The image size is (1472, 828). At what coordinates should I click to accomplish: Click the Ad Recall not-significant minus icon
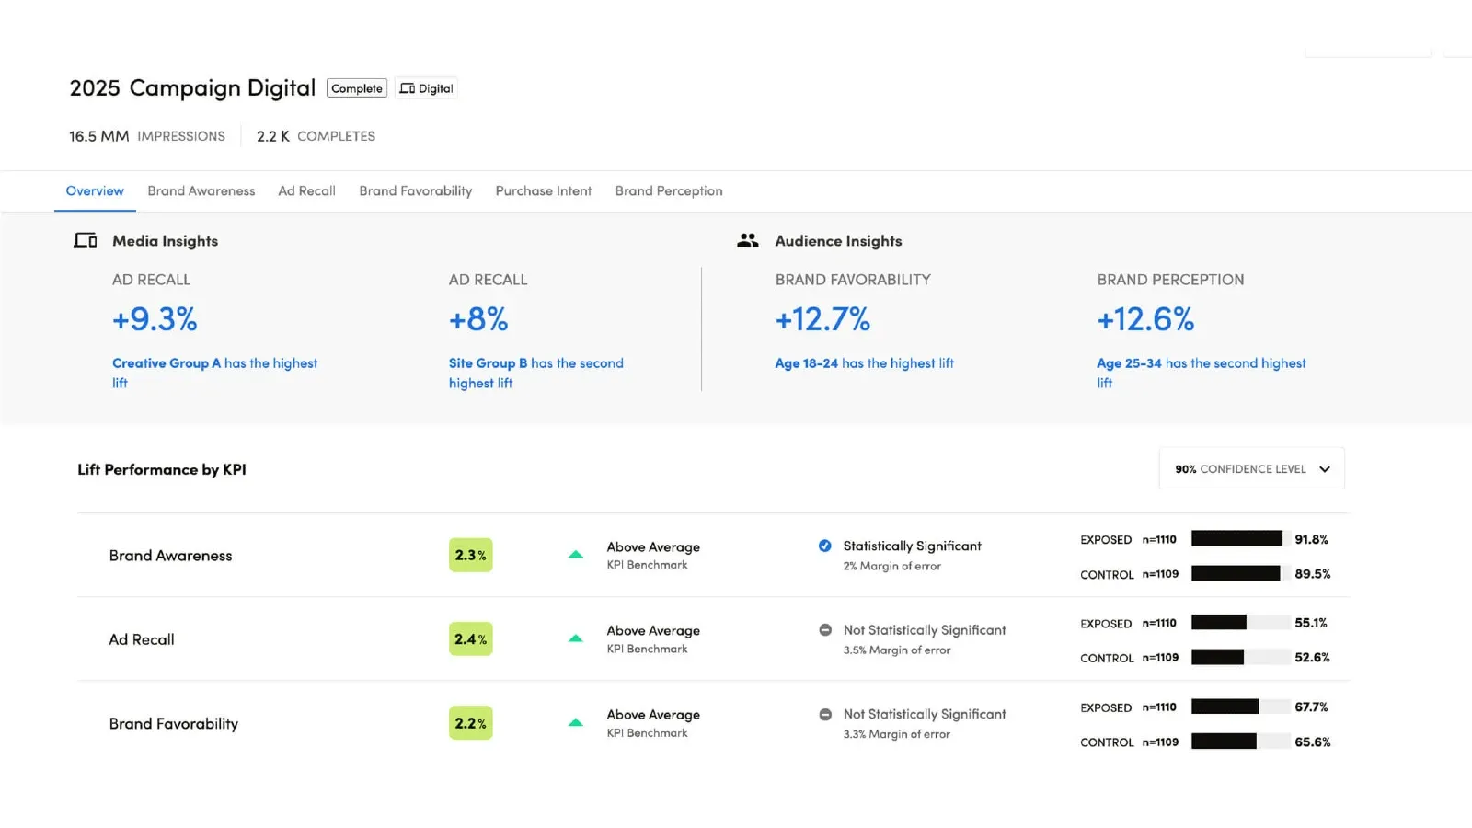(825, 630)
